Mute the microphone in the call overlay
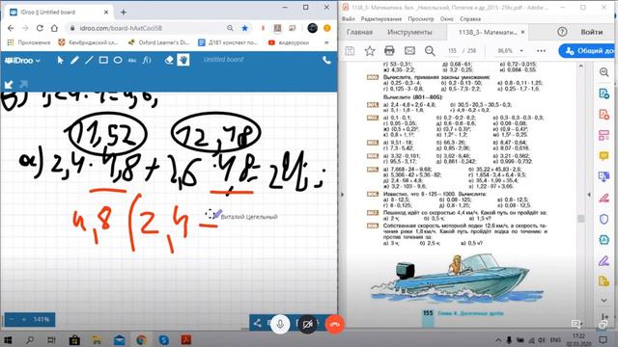The width and height of the screenshot is (618, 347). pyautogui.click(x=280, y=325)
